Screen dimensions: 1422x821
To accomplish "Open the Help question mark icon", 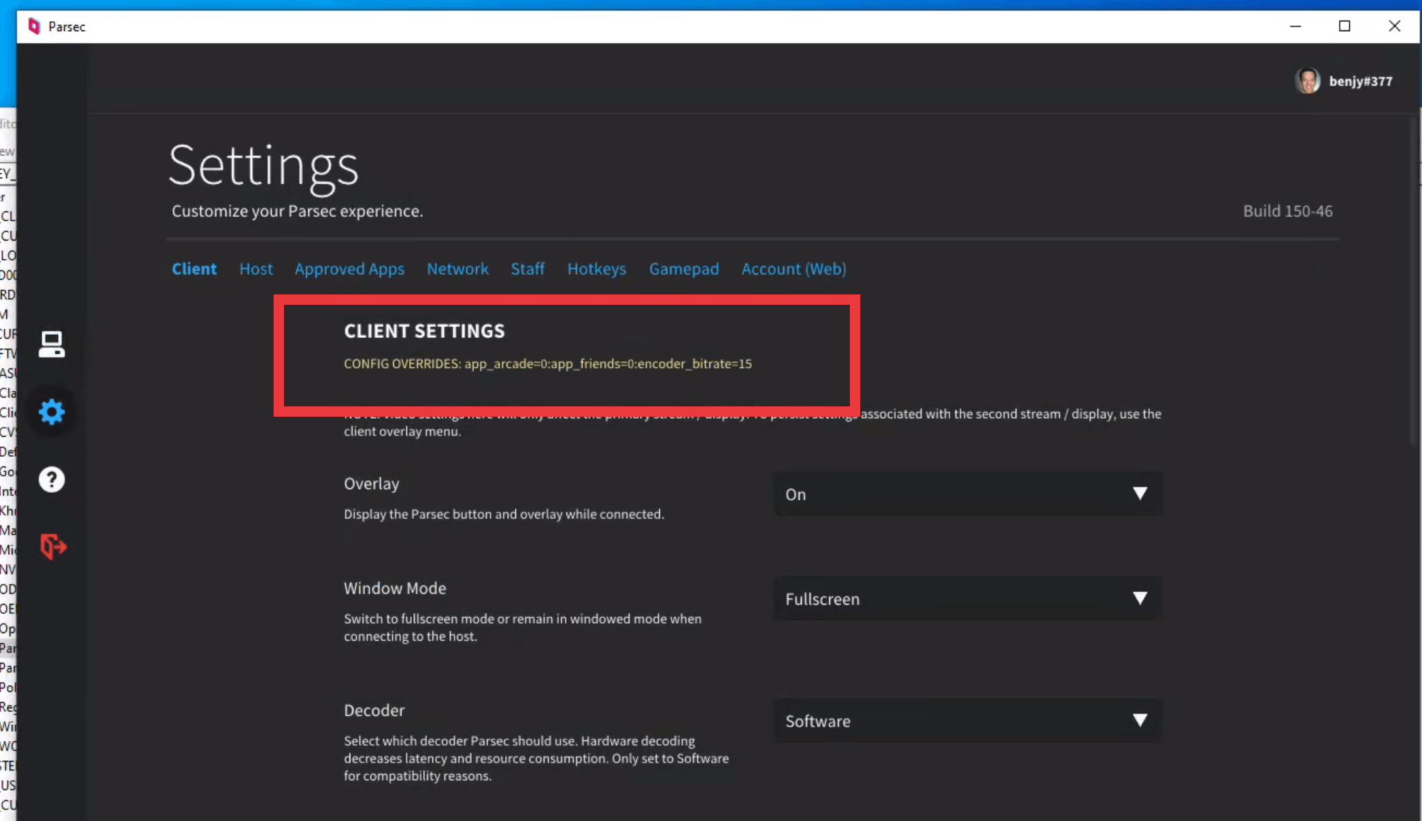I will tap(51, 479).
